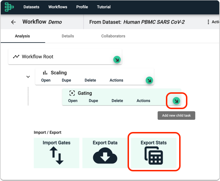Collapse the Scaling task tree chevron
The height and width of the screenshot is (181, 220).
coord(28,77)
